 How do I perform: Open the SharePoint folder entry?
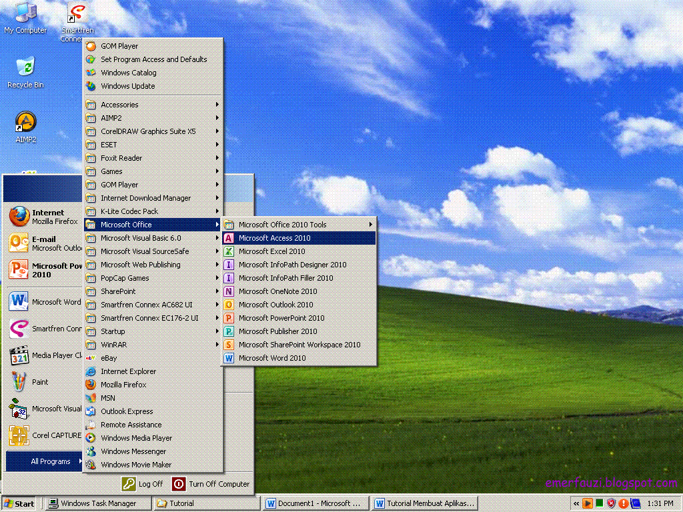[153, 291]
